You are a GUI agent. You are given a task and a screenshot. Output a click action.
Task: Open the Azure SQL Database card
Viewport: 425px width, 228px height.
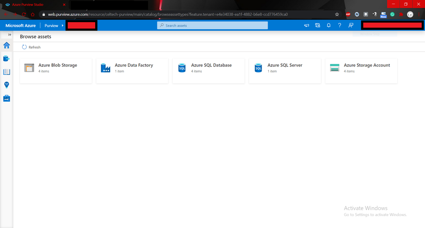coord(209,71)
